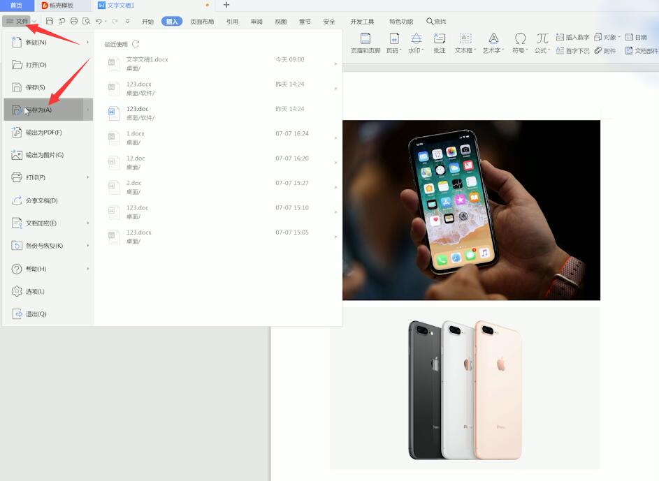Open recent file 1.docx
The image size is (659, 481).
222,138
